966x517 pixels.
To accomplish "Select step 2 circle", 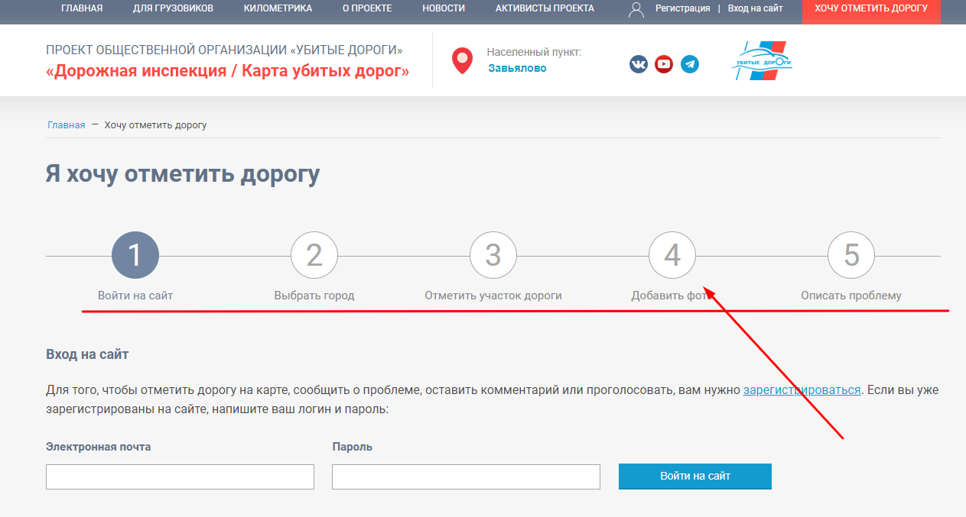I will coord(314,255).
